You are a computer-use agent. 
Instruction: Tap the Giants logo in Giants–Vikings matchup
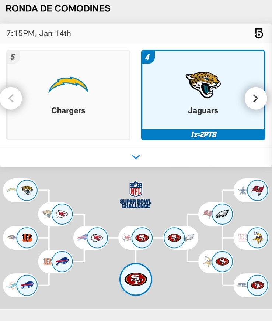(x=243, y=238)
